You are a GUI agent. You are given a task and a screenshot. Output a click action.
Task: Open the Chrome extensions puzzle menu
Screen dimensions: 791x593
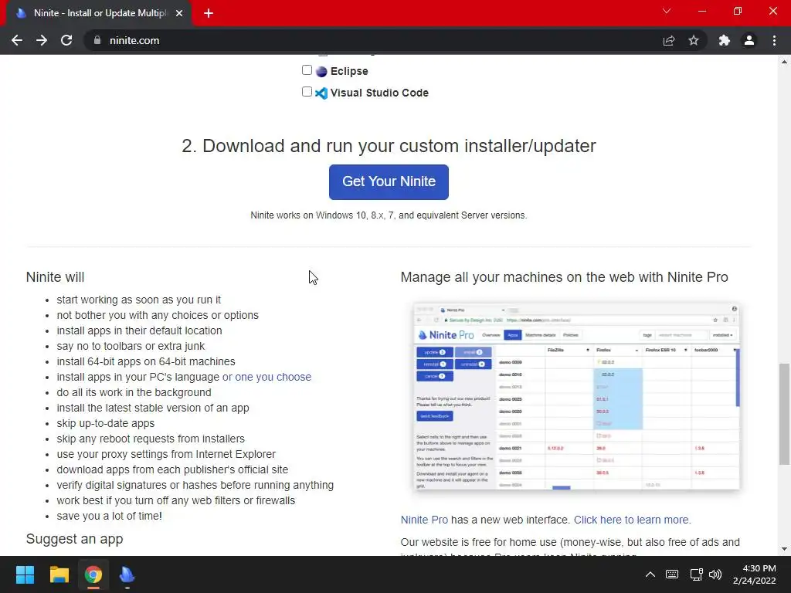[x=725, y=40]
